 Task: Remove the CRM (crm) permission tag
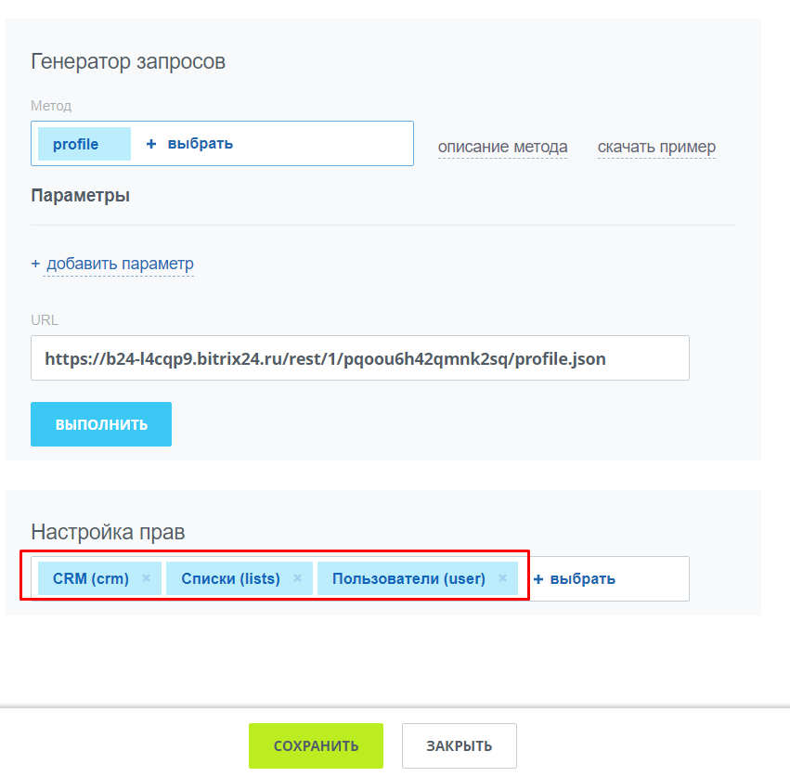(x=146, y=578)
